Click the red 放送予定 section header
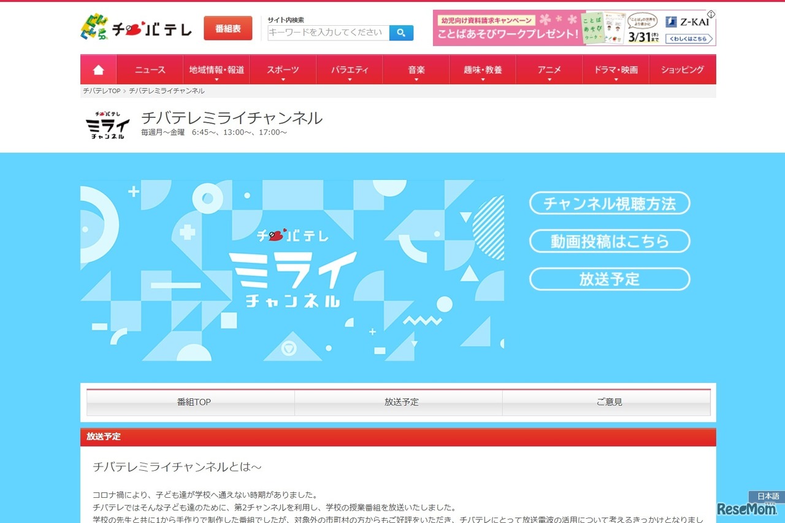This screenshot has width=785, height=523. [398, 437]
